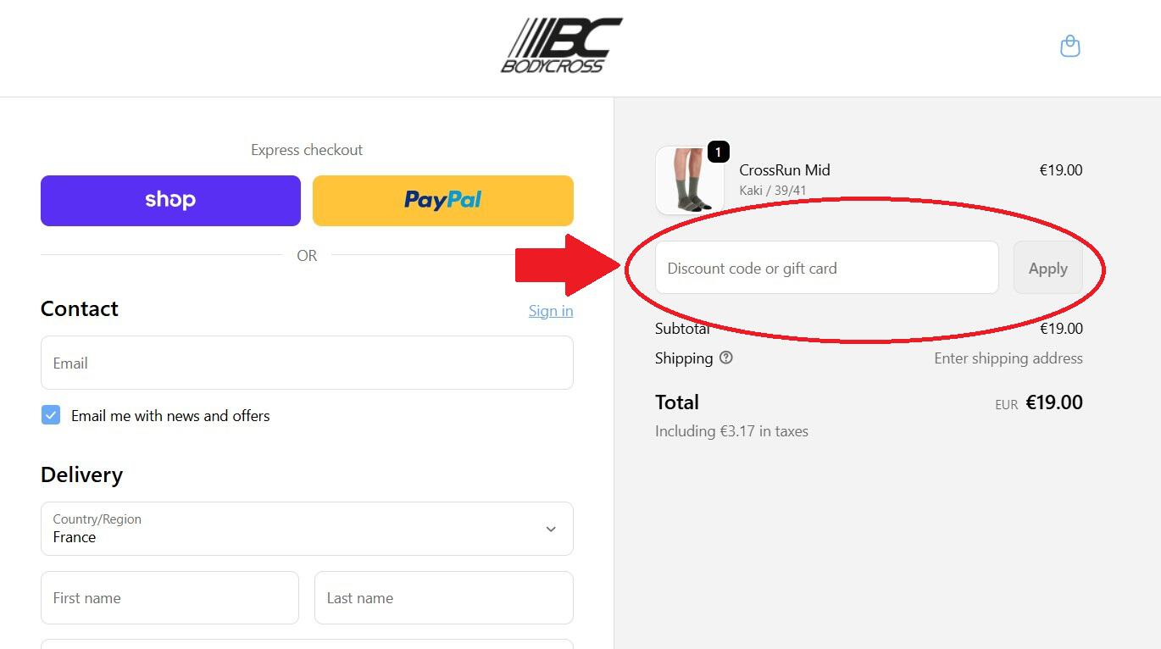
Task: Focus the Discount code or gift card field
Action: pos(826,268)
